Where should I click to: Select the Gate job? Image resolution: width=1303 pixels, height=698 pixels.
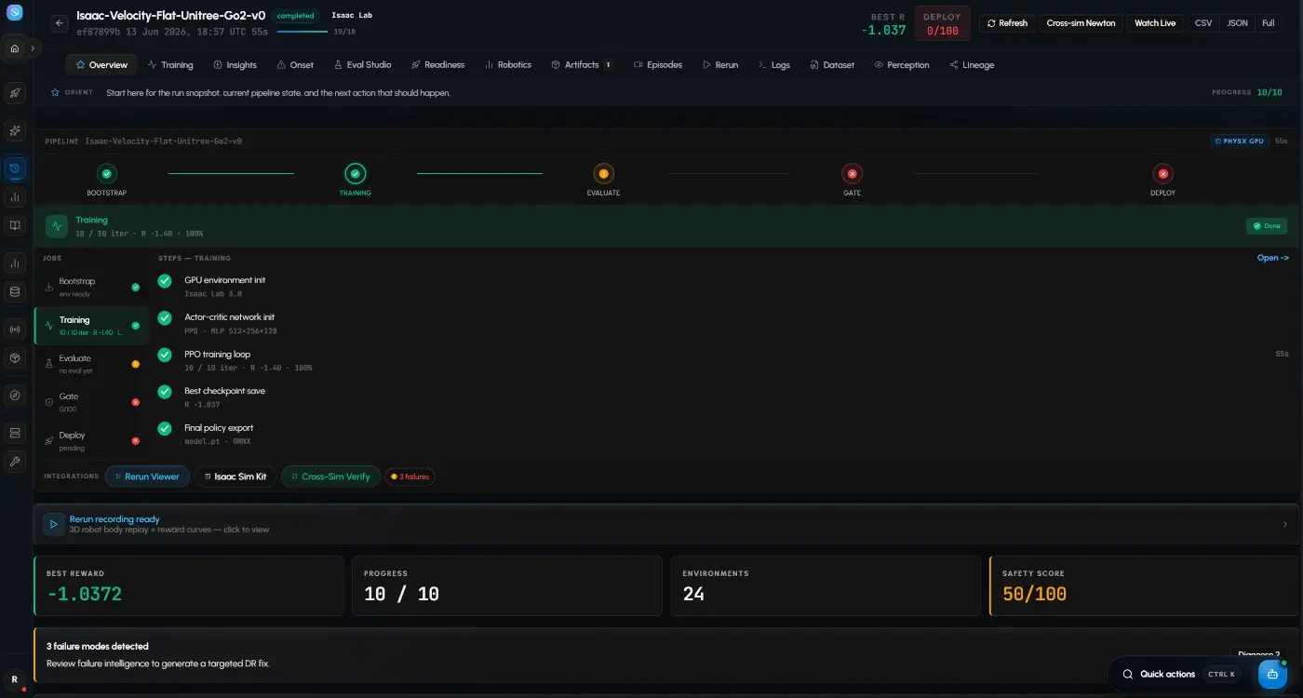point(91,402)
